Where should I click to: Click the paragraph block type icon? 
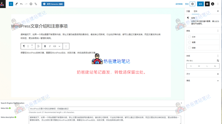(x=24, y=46)
